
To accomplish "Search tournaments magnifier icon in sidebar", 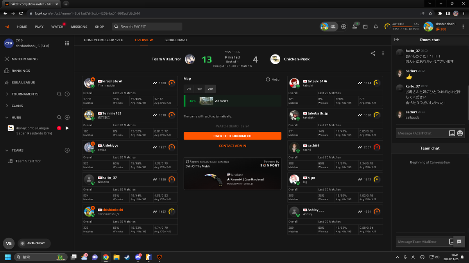I will [x=59, y=94].
